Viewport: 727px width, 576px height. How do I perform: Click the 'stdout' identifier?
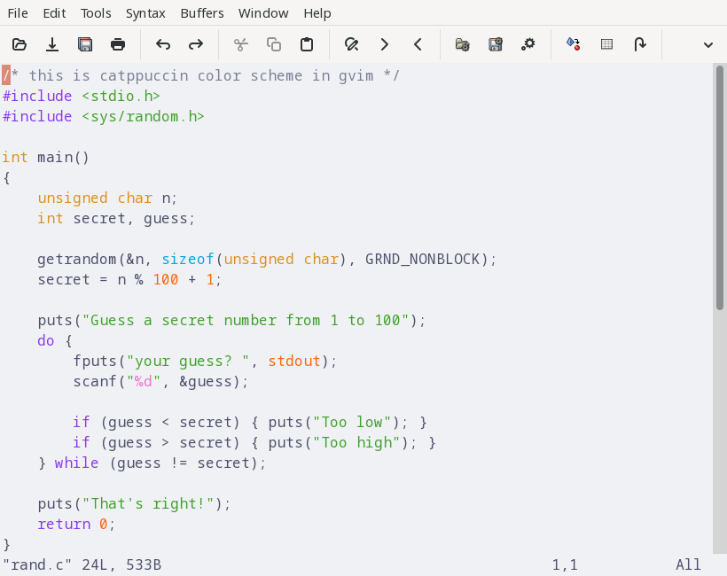coord(294,361)
